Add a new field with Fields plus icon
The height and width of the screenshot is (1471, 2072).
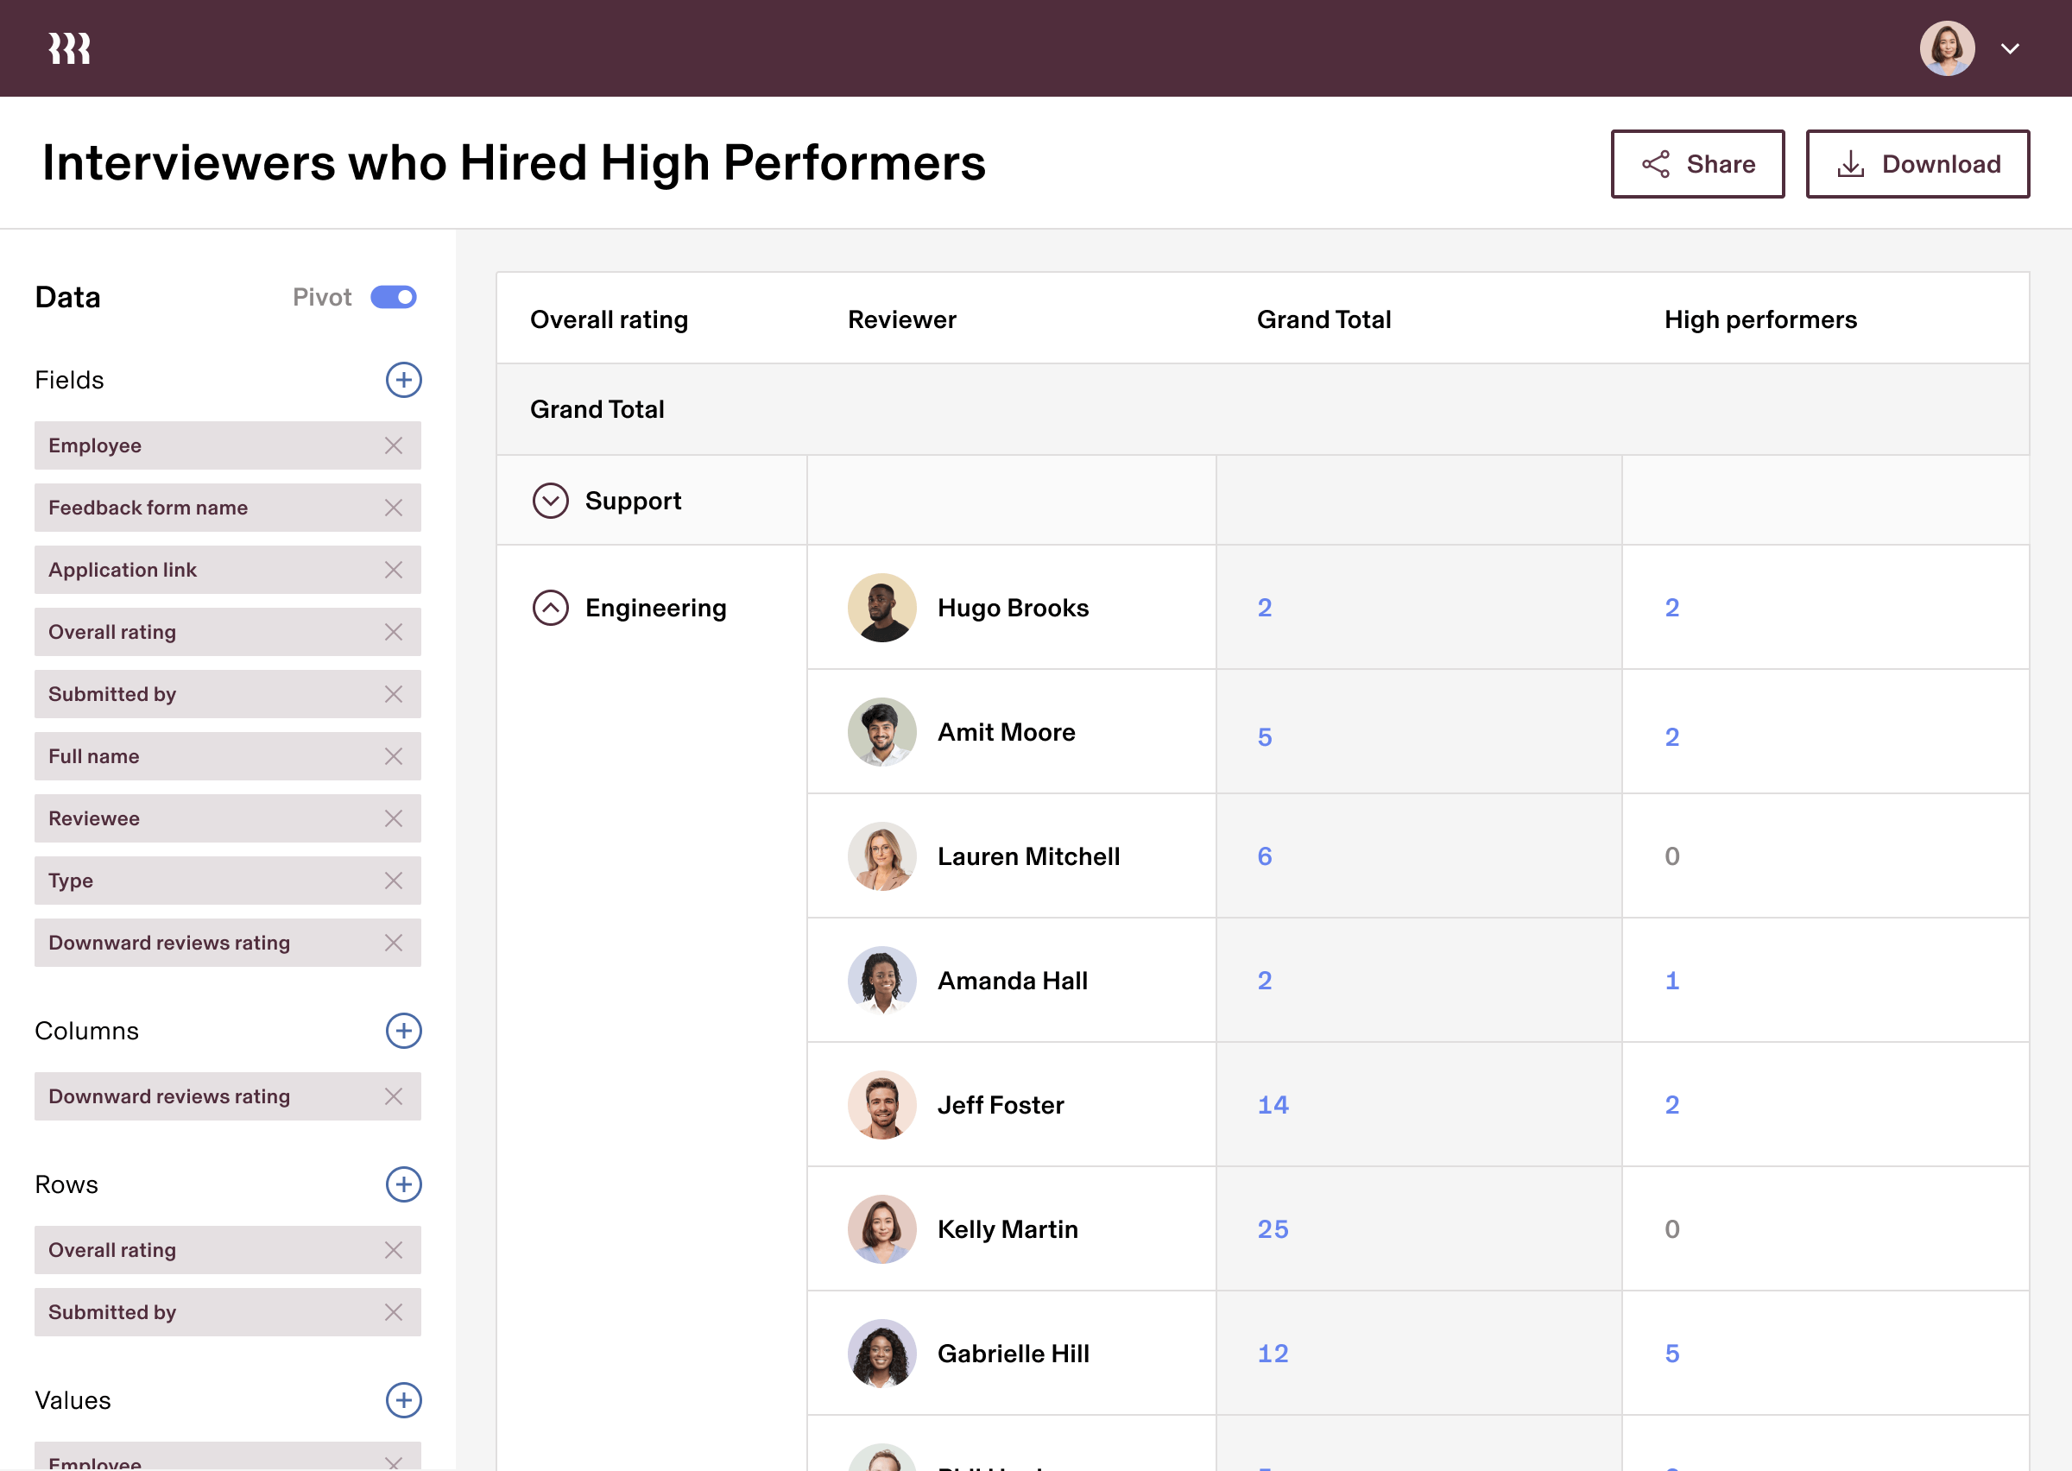pos(403,380)
